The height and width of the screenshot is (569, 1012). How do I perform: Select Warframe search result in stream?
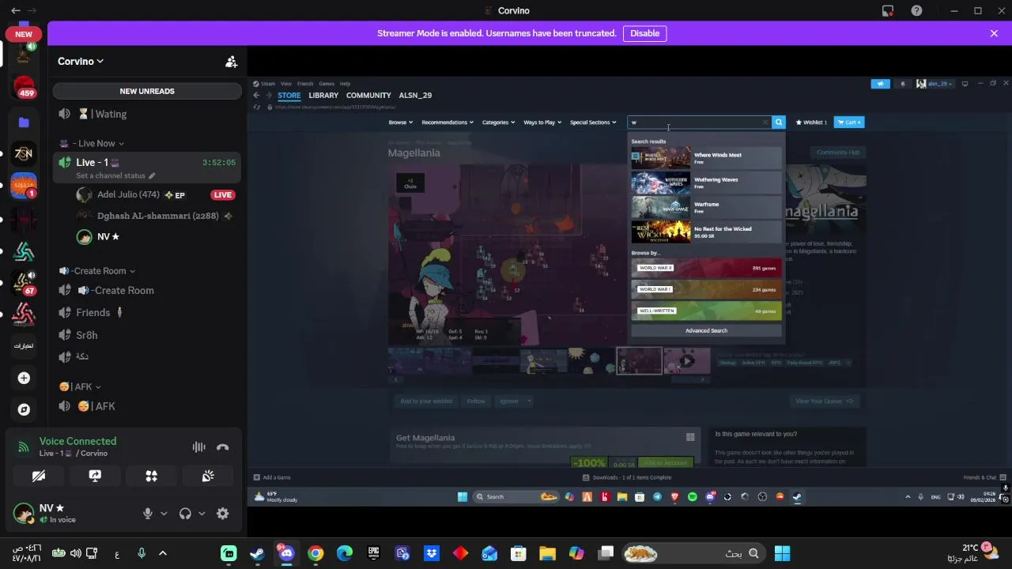[x=706, y=207]
